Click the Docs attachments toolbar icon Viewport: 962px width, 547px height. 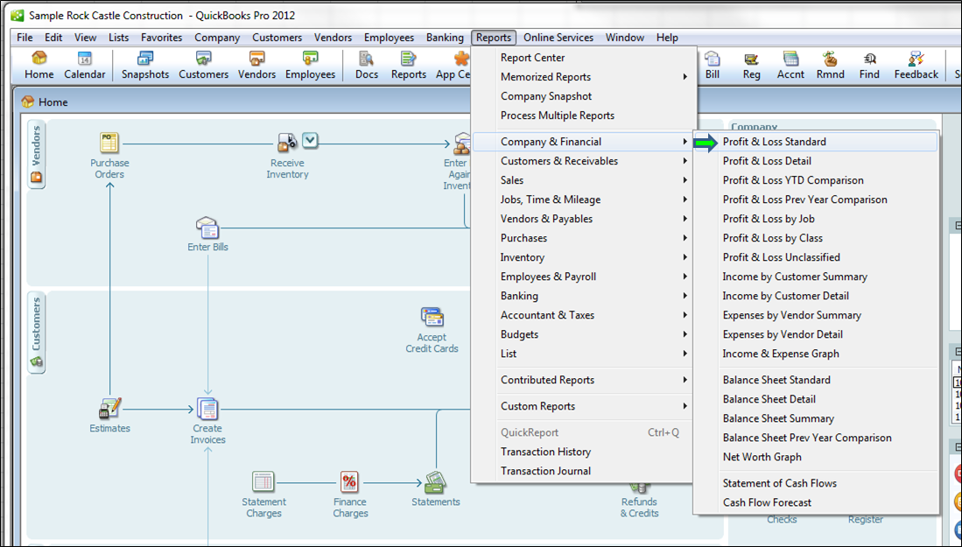point(365,64)
